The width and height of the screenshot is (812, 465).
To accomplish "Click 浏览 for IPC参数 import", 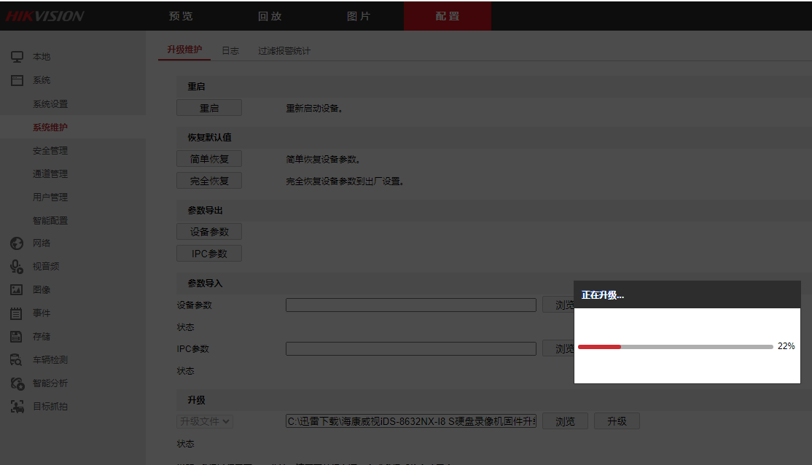I will point(559,348).
